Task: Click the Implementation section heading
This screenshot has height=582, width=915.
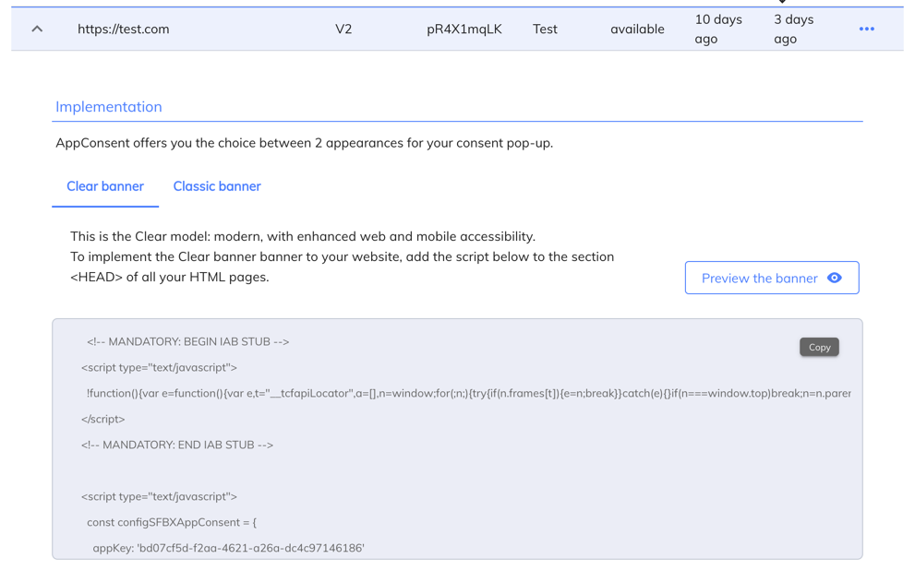Action: click(109, 106)
